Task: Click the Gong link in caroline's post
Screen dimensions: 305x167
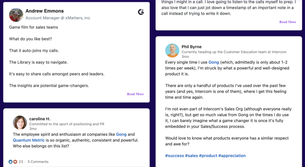Action: tap(121, 134)
